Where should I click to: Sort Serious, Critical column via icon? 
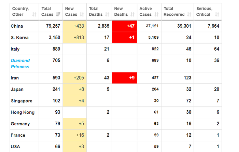217,15
